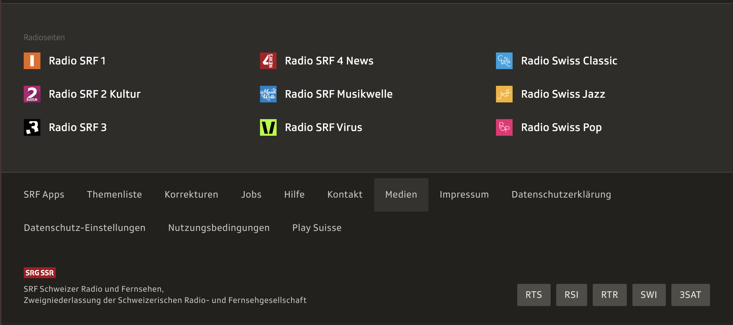The width and height of the screenshot is (733, 325).
Task: Click the red SRF 4 News logo icon
Action: (x=268, y=61)
